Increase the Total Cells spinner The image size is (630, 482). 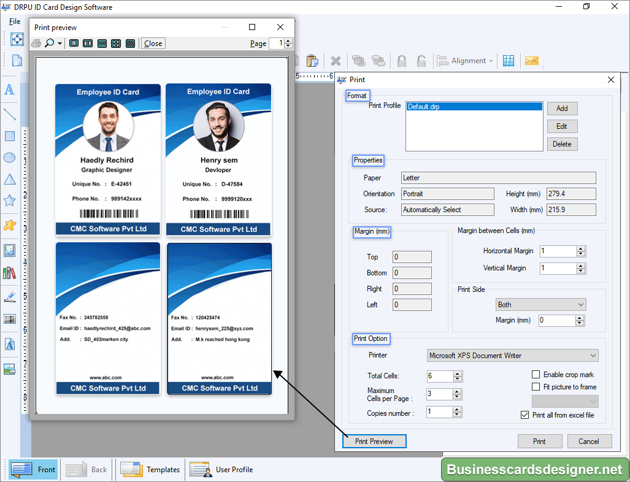click(x=457, y=374)
